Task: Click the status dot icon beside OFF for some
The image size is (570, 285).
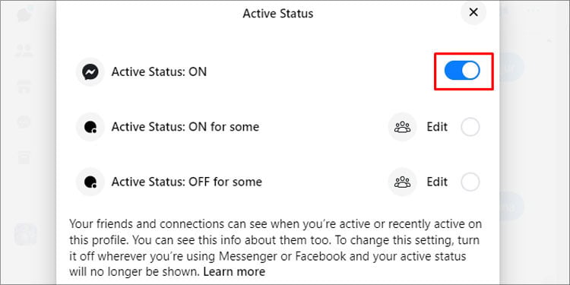Action: (x=90, y=182)
